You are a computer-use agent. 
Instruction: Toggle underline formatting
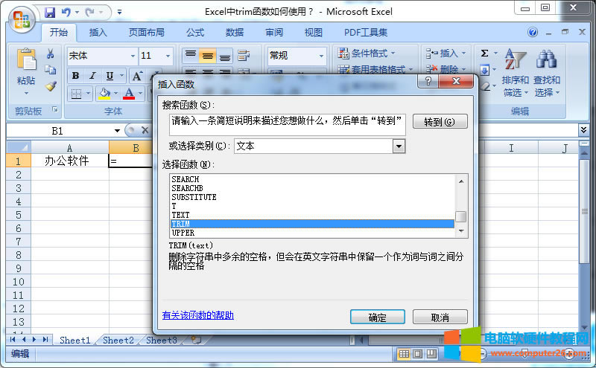[110, 76]
